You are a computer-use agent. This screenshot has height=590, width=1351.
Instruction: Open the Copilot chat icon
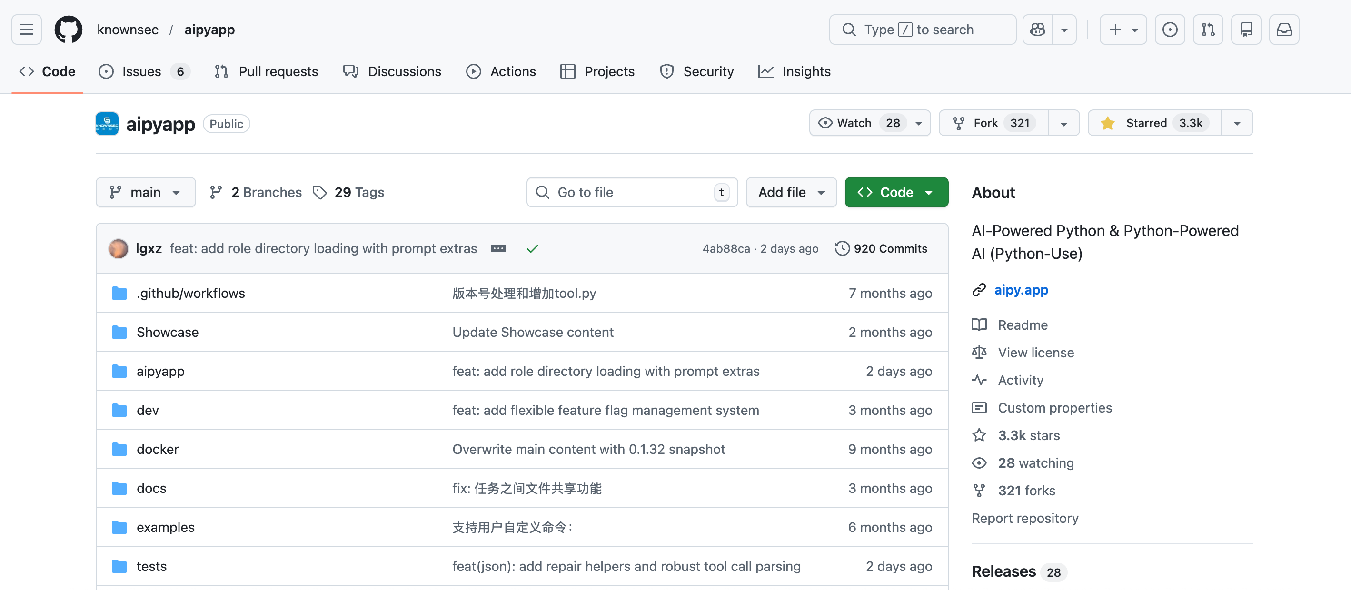point(1037,29)
